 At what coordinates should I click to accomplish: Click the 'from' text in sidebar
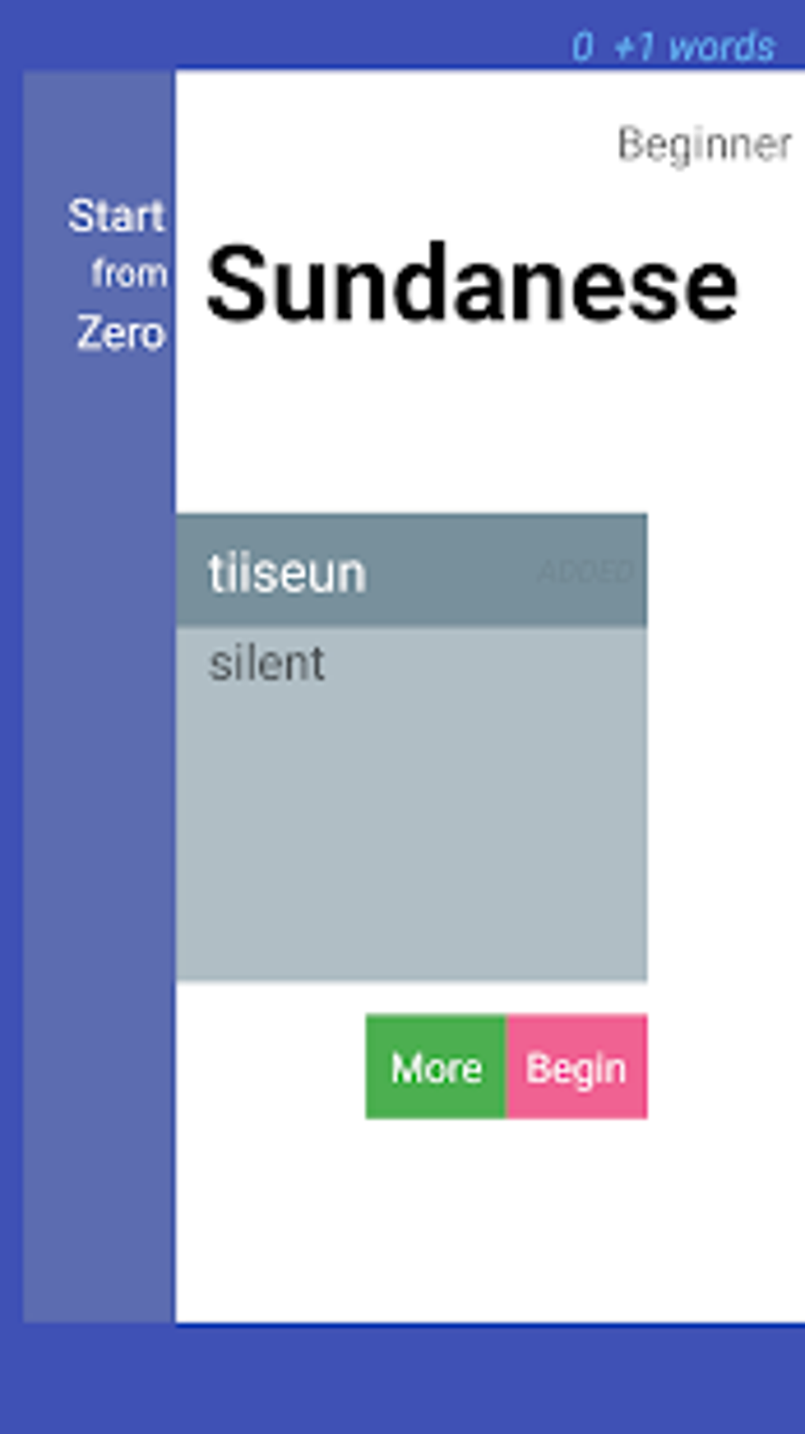[129, 274]
